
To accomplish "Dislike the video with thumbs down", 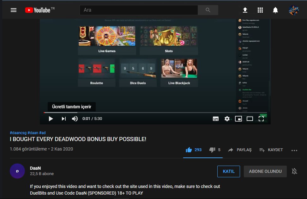I will point(215,150).
